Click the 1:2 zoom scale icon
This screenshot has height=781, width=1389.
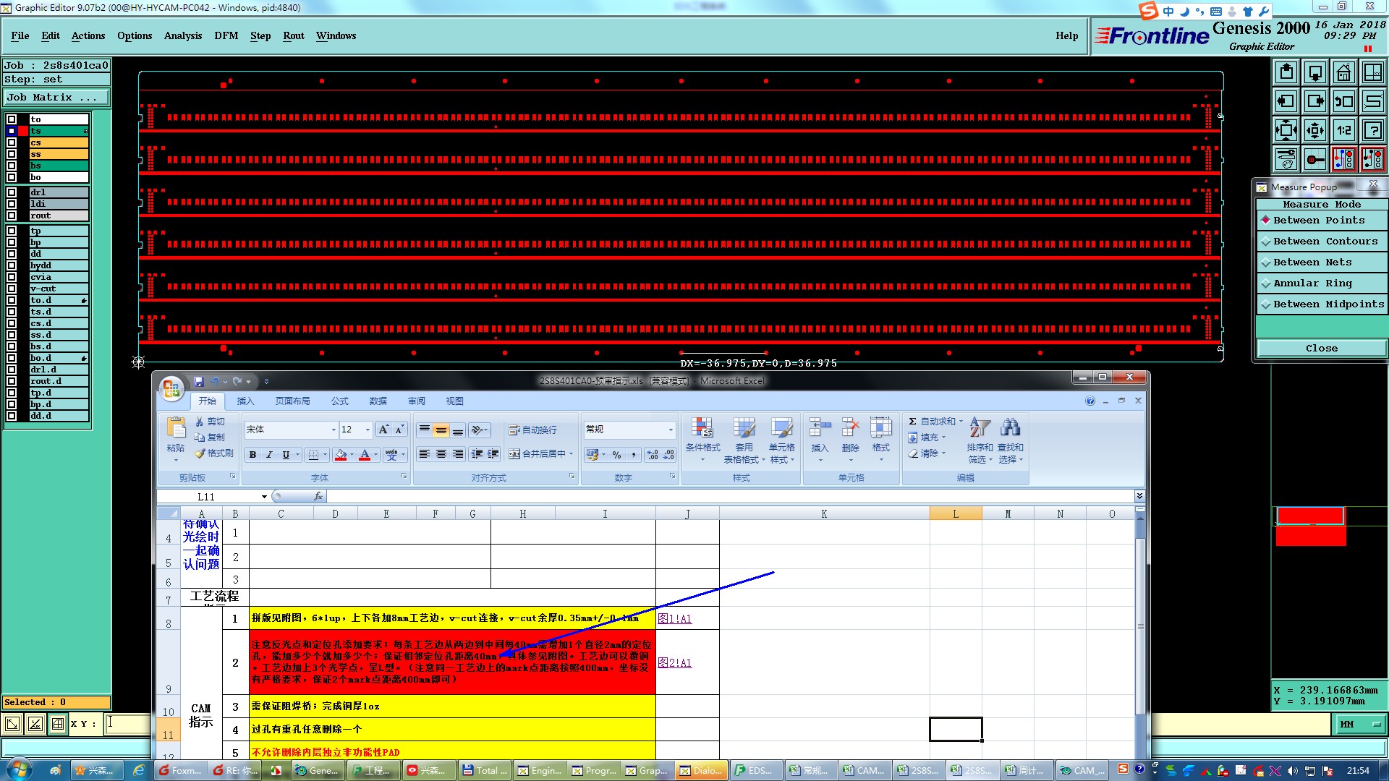1343,130
